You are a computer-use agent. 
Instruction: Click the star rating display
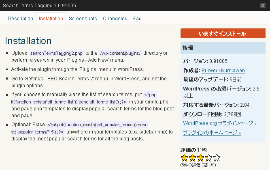pyautogui.click(x=201, y=157)
